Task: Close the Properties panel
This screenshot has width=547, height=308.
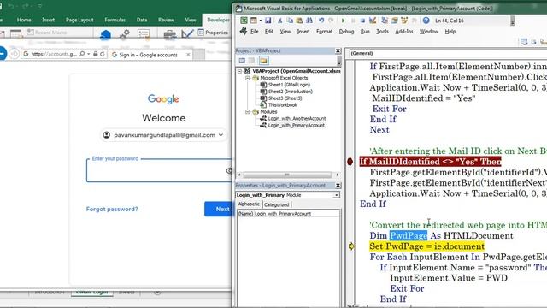Action: coord(338,185)
